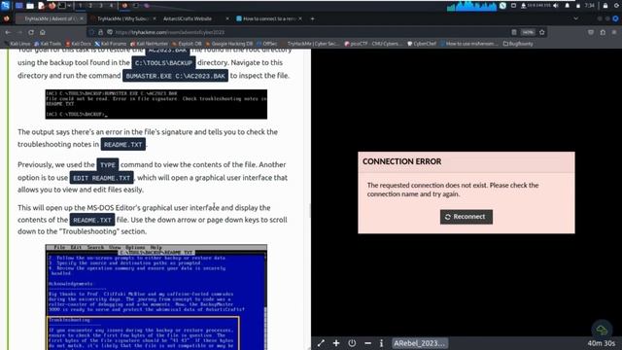Open the notifications bell in system tray

tap(568, 6)
